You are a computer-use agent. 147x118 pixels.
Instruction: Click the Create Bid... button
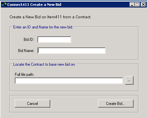coord(116,104)
